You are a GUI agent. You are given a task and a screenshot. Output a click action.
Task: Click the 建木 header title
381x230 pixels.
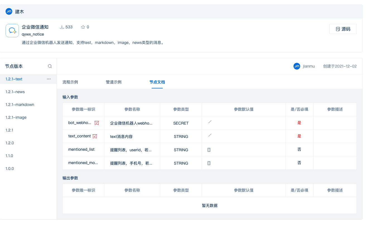[x=20, y=12]
